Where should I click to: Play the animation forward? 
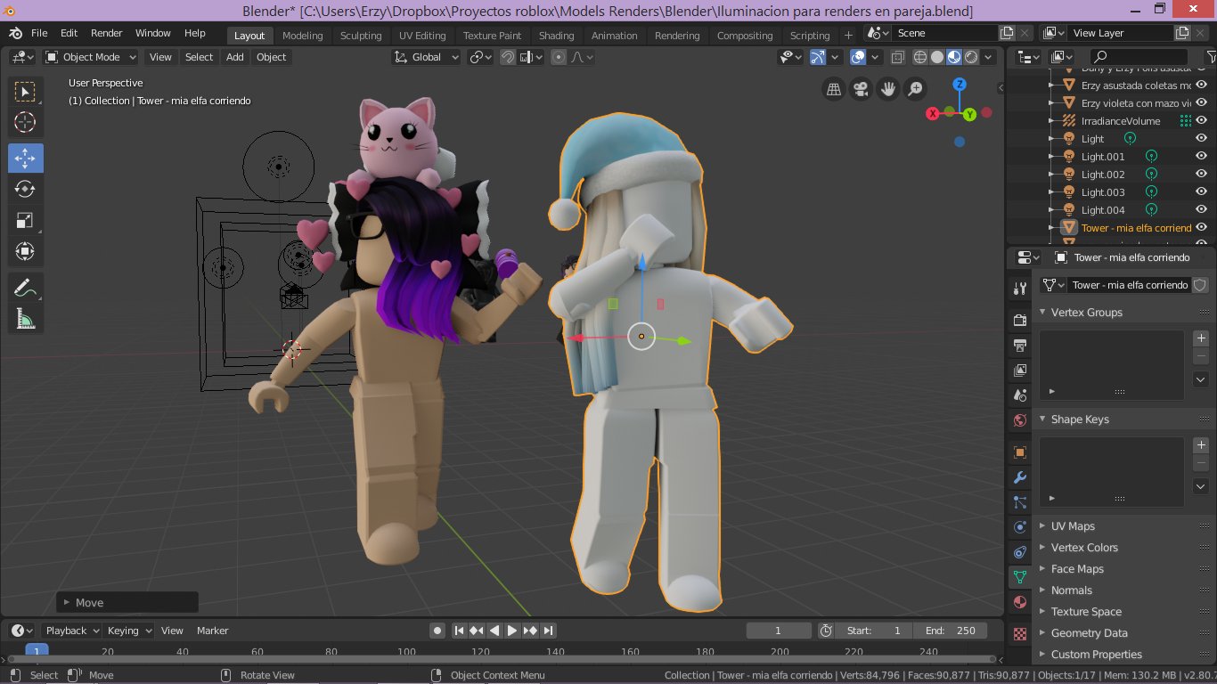coord(512,631)
